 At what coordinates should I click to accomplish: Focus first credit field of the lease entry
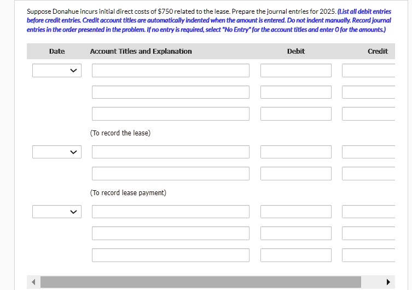pyautogui.click(x=369, y=71)
